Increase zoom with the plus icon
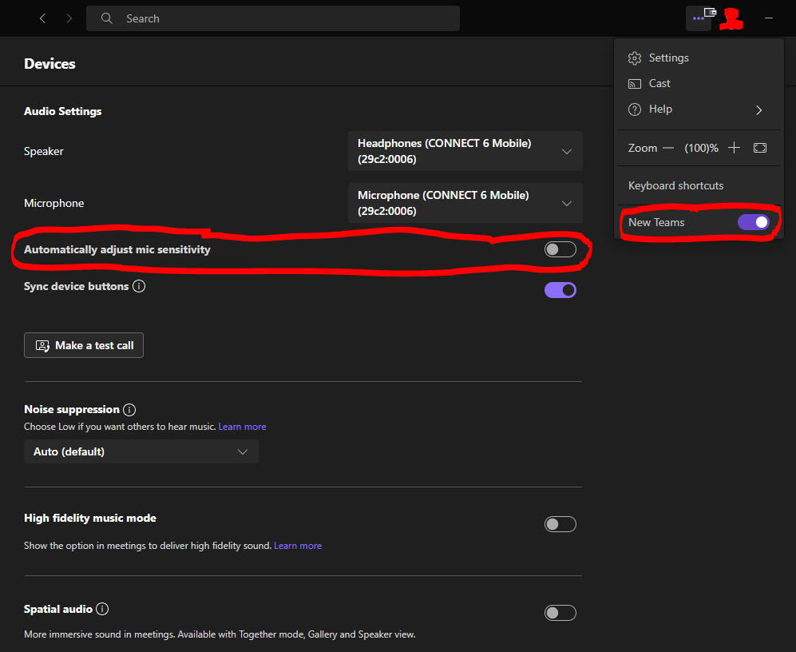Image resolution: width=796 pixels, height=652 pixels. pos(734,148)
